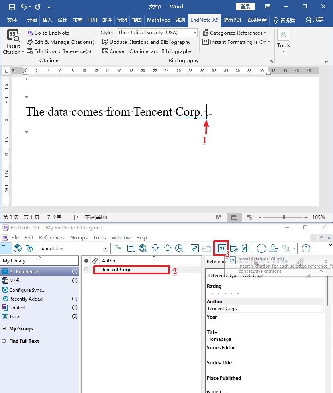333x393 pixels.
Task: Click the 登录 sign-in button
Action: pyautogui.click(x=245, y=7)
